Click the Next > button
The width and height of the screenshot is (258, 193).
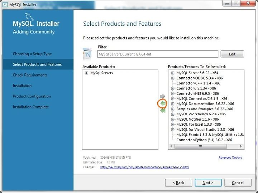[x=208, y=183]
